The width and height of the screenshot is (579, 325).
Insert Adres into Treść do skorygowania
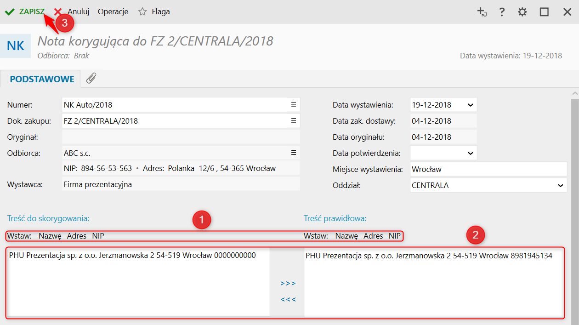[x=77, y=236]
